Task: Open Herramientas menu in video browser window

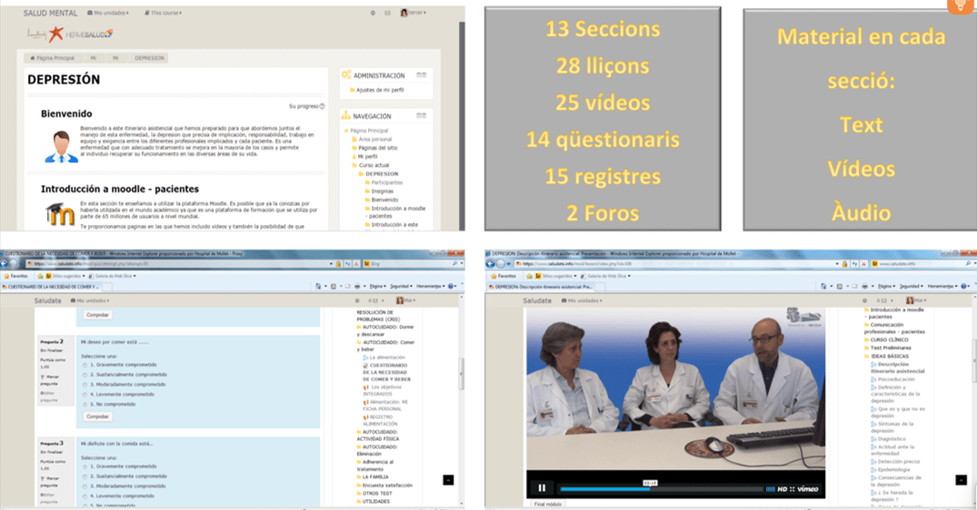Action: [x=942, y=286]
